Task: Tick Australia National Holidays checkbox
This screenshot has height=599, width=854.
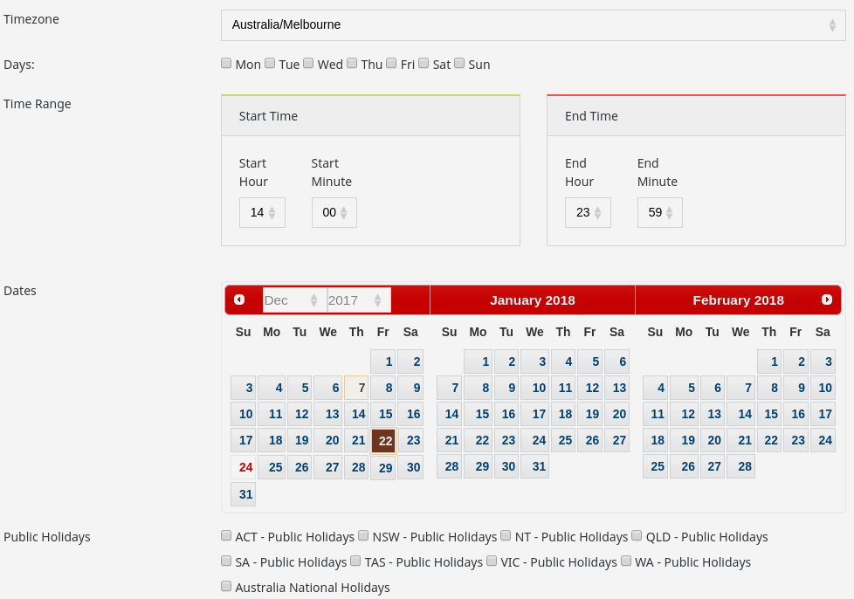Action: click(x=226, y=586)
